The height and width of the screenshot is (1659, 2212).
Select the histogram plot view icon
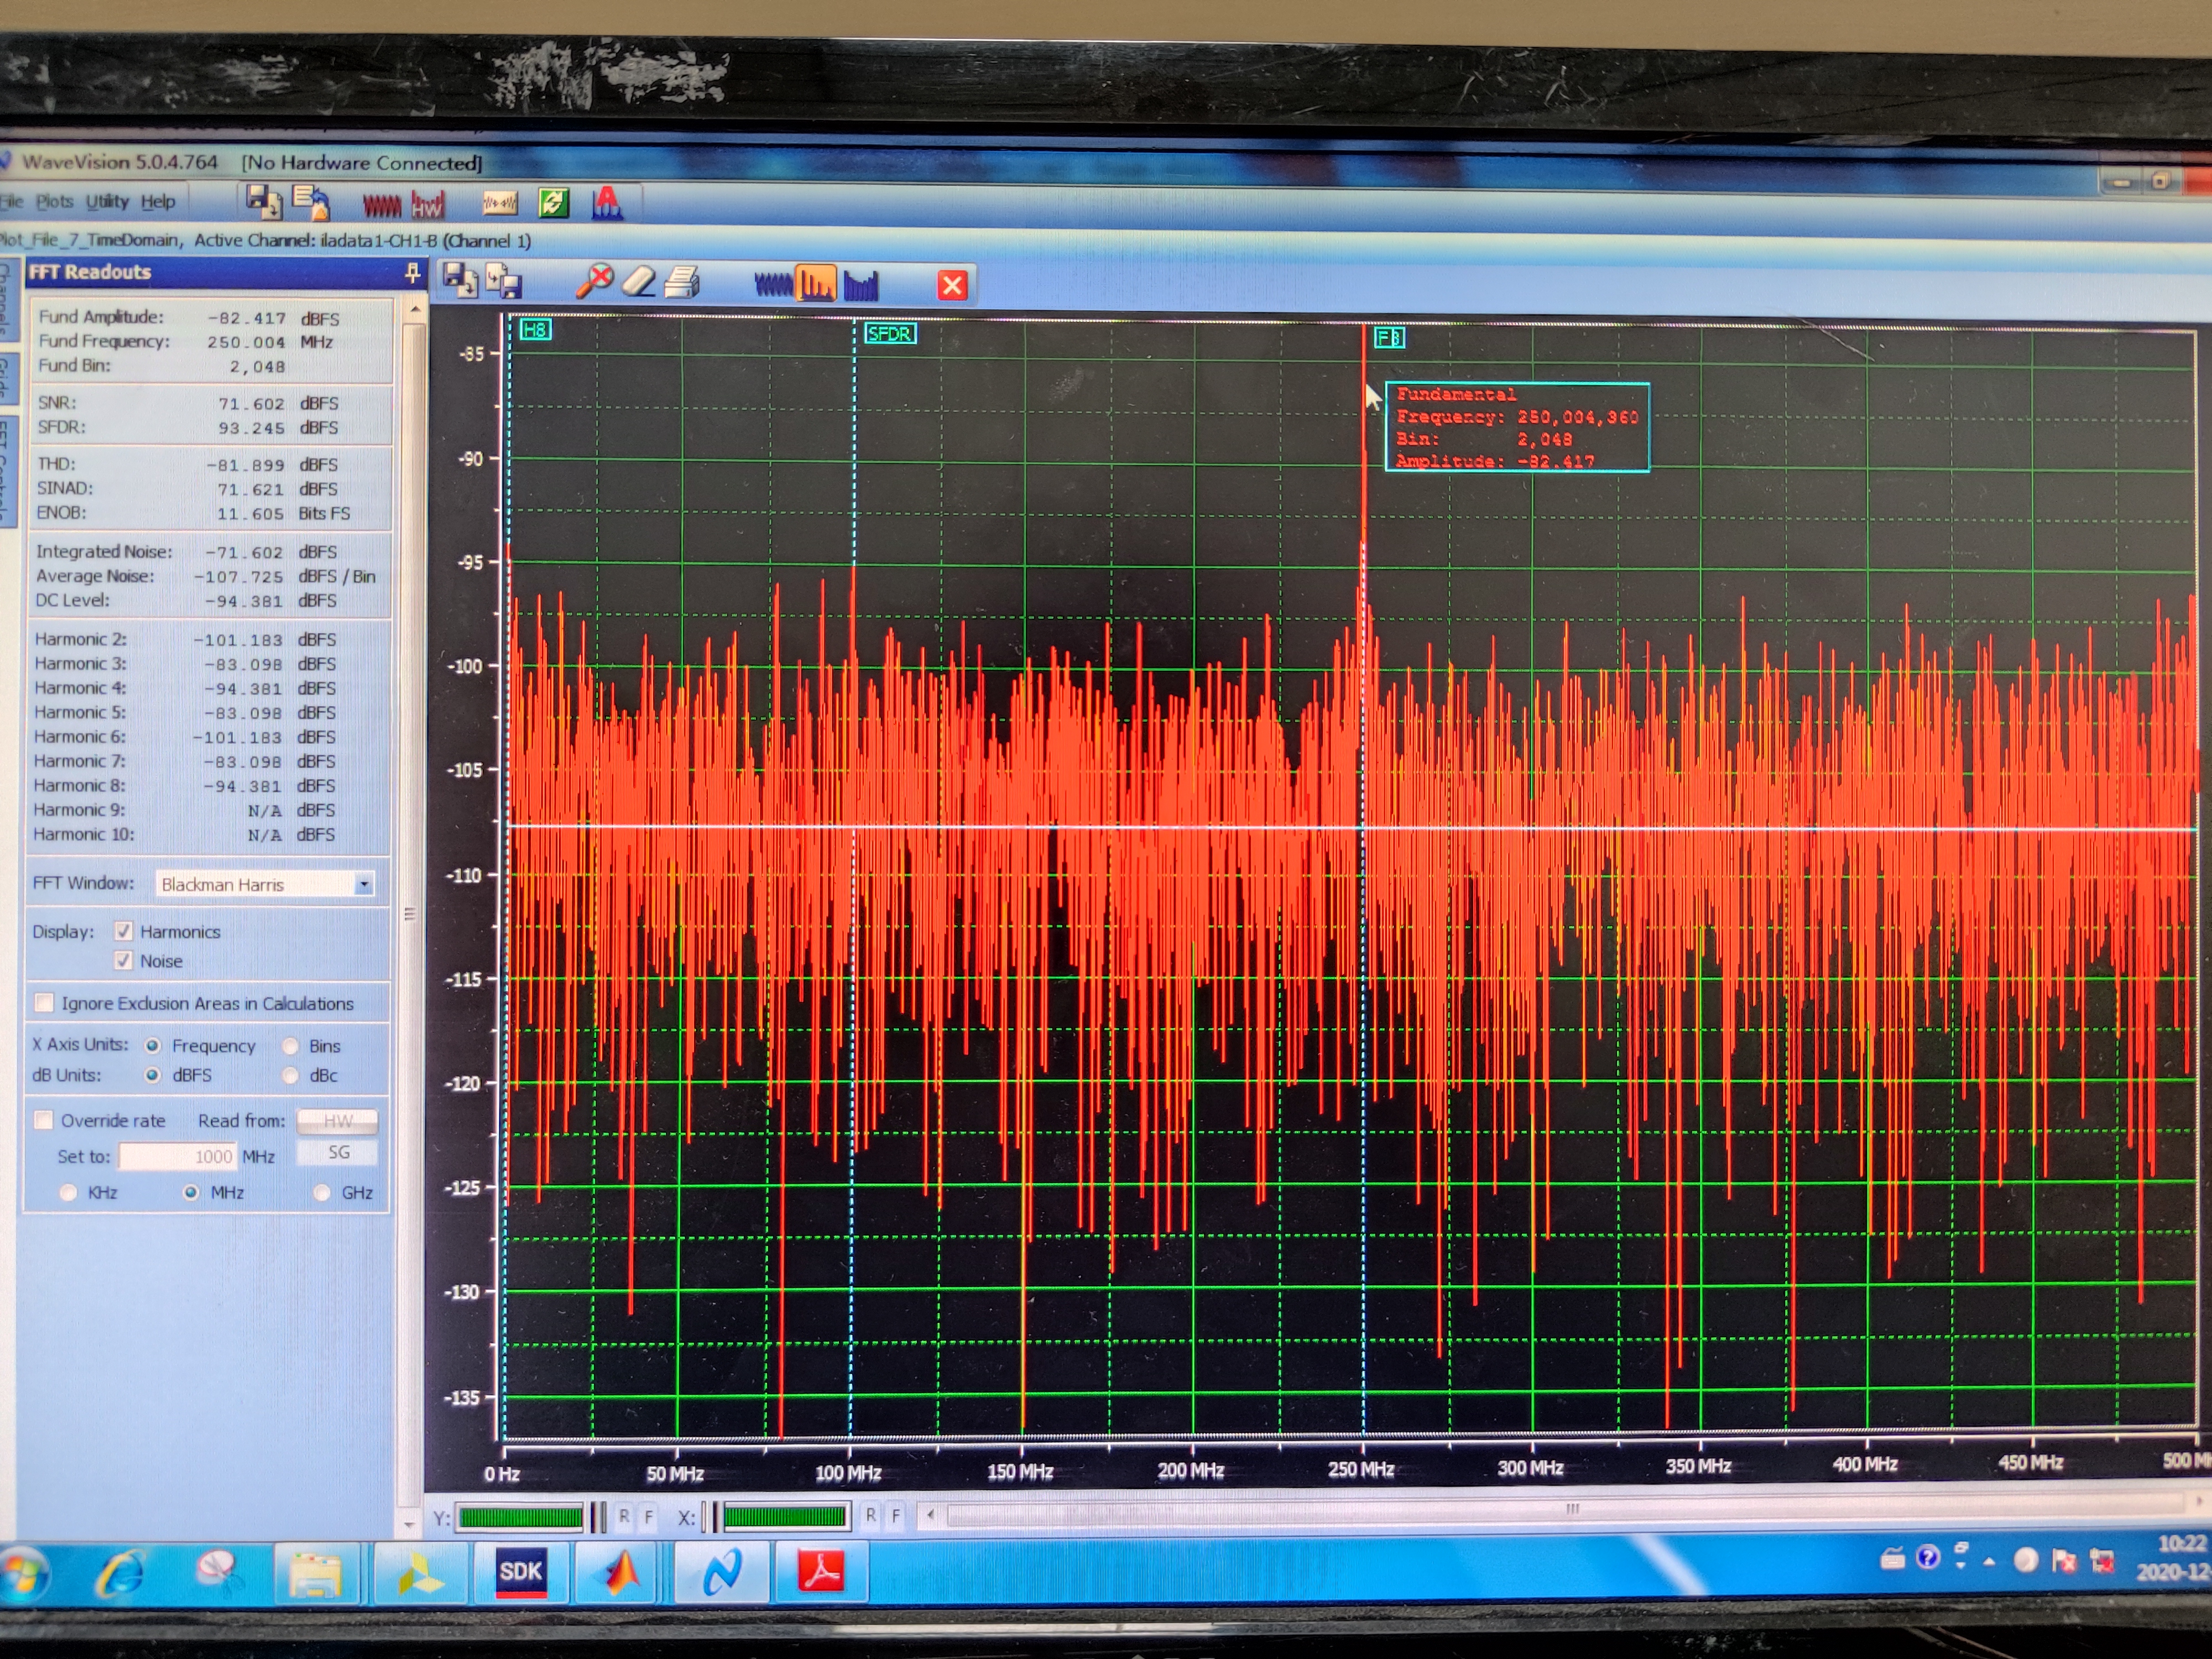coord(861,286)
